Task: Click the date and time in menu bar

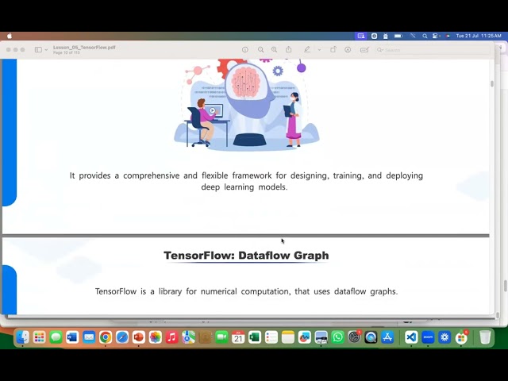Action: [479, 36]
